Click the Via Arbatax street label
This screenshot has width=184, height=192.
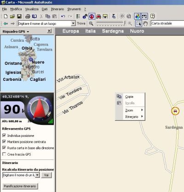[x=68, y=79]
